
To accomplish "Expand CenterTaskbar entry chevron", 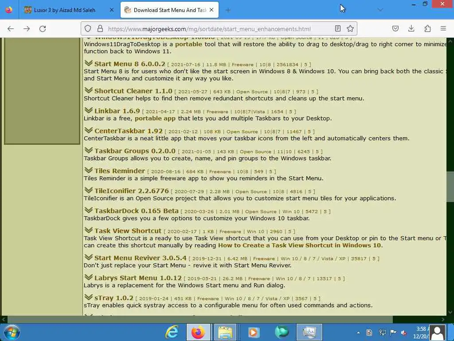I will pos(89,130).
